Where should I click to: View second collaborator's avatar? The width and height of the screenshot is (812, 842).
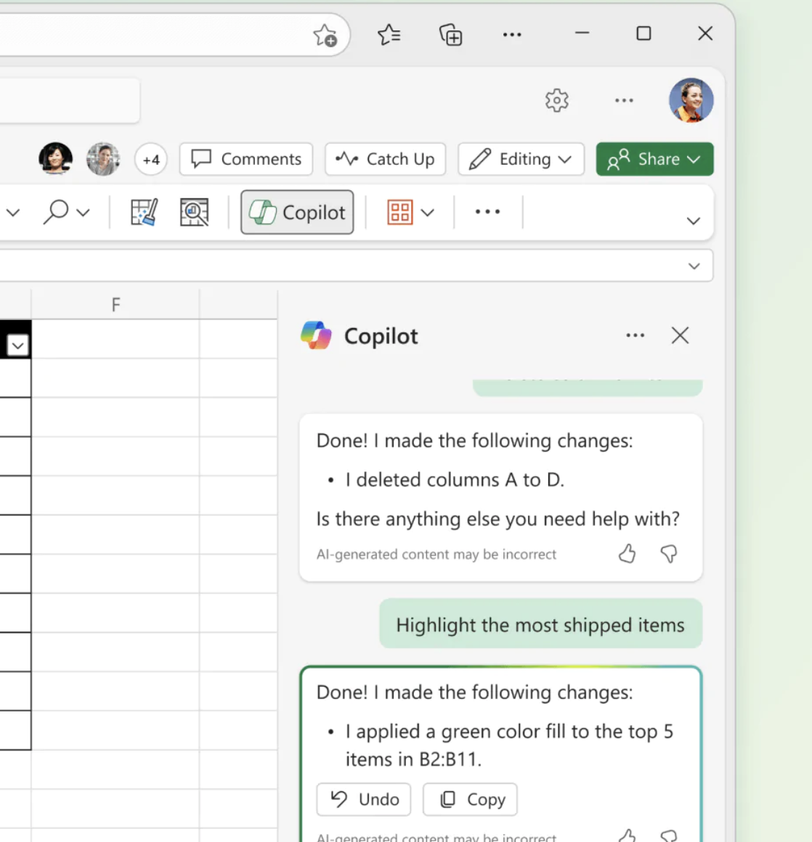click(103, 159)
